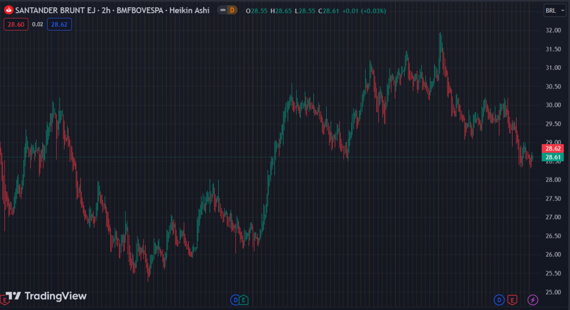Screen dimensions: 570x310
Task: Click the 25.50 price scale label
Action: [x=553, y=273]
